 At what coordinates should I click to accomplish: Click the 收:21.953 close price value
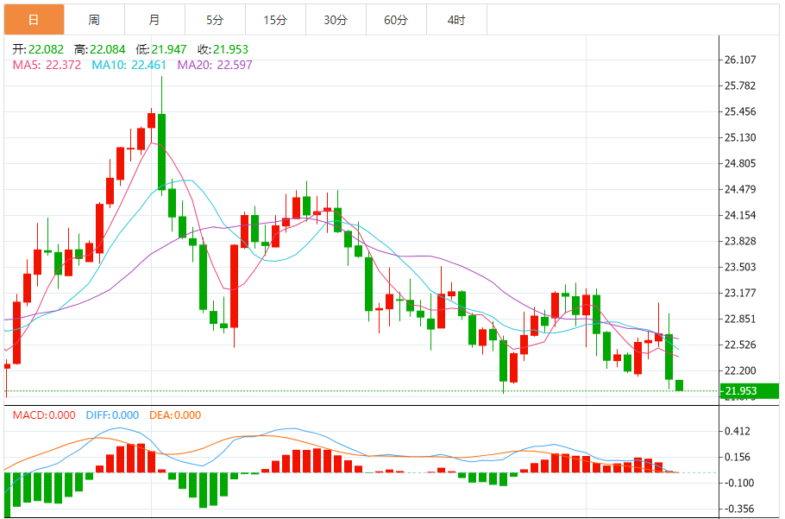pyautogui.click(x=223, y=49)
